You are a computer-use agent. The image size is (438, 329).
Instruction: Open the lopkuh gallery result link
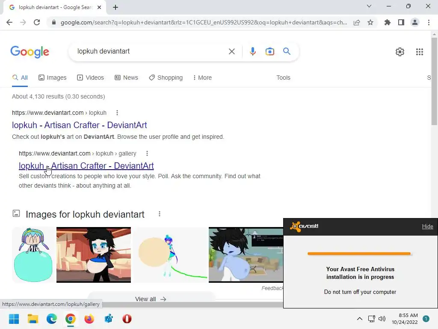[x=86, y=166]
